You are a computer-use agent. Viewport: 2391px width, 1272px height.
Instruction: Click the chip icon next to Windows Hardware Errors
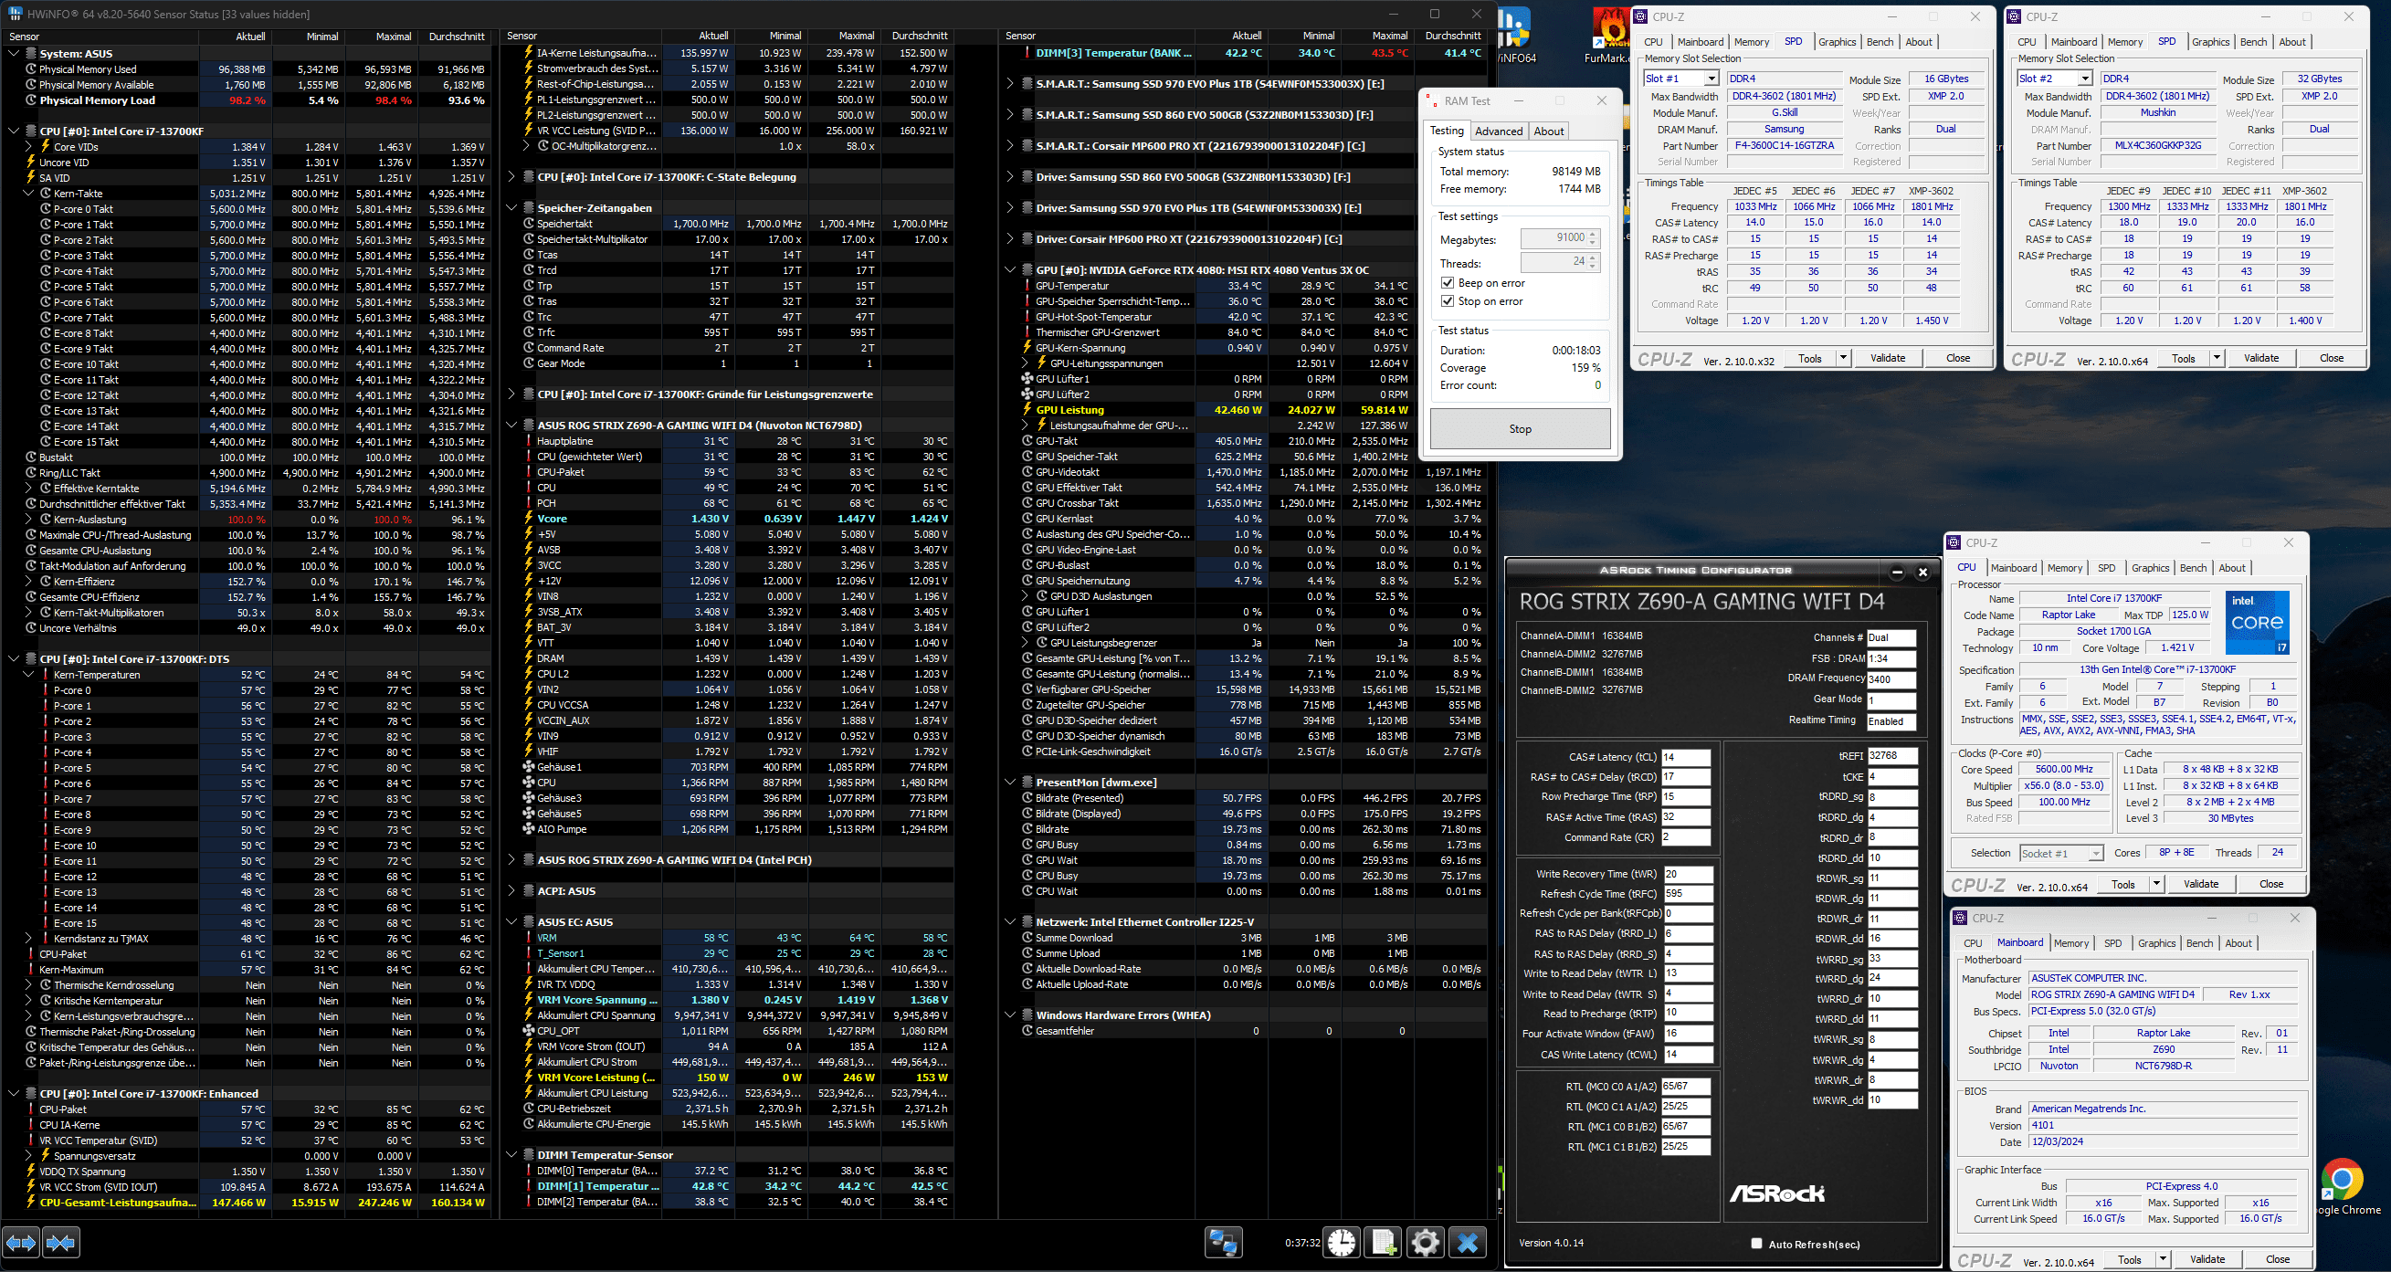(1027, 1015)
